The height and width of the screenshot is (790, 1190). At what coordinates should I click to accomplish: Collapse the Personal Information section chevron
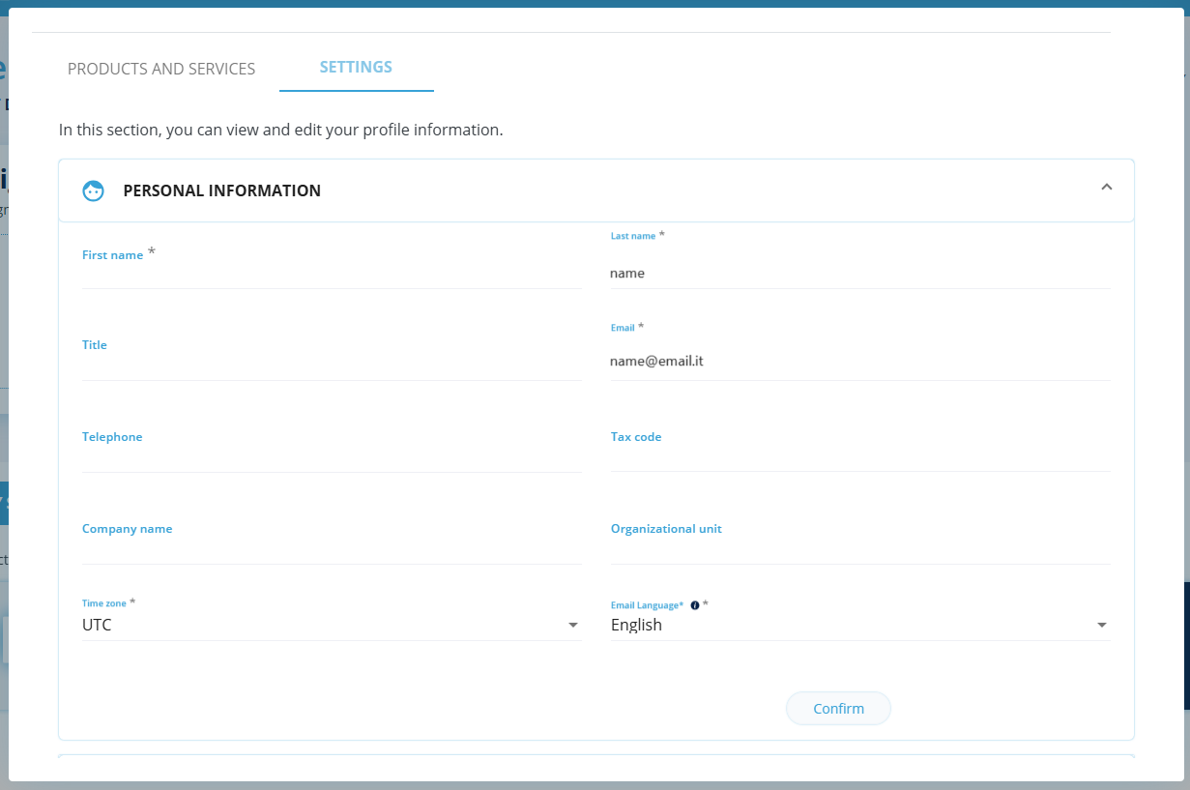coord(1107,187)
